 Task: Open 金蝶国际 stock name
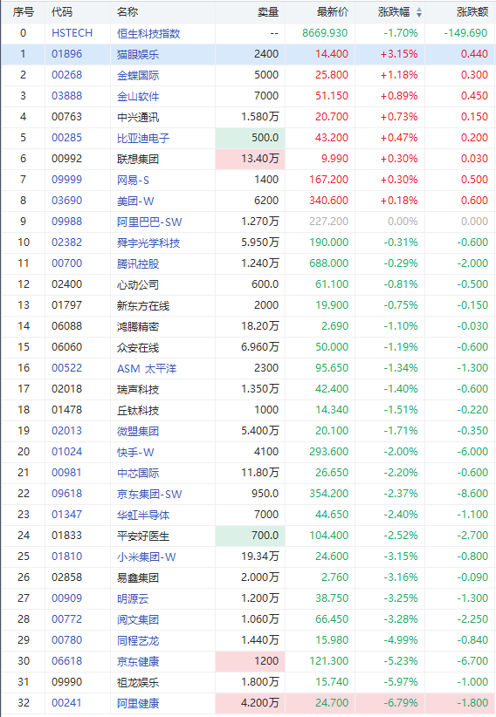[x=138, y=75]
